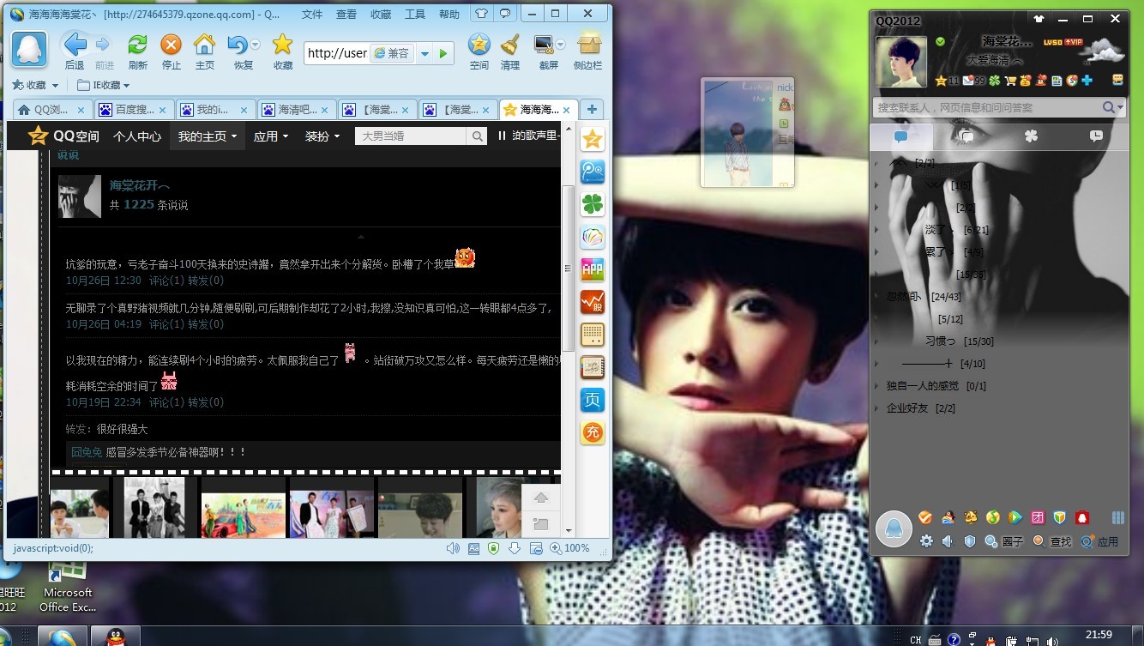Open 圈子 circles in QQ panel
This screenshot has height=646, width=1144.
tap(1004, 541)
